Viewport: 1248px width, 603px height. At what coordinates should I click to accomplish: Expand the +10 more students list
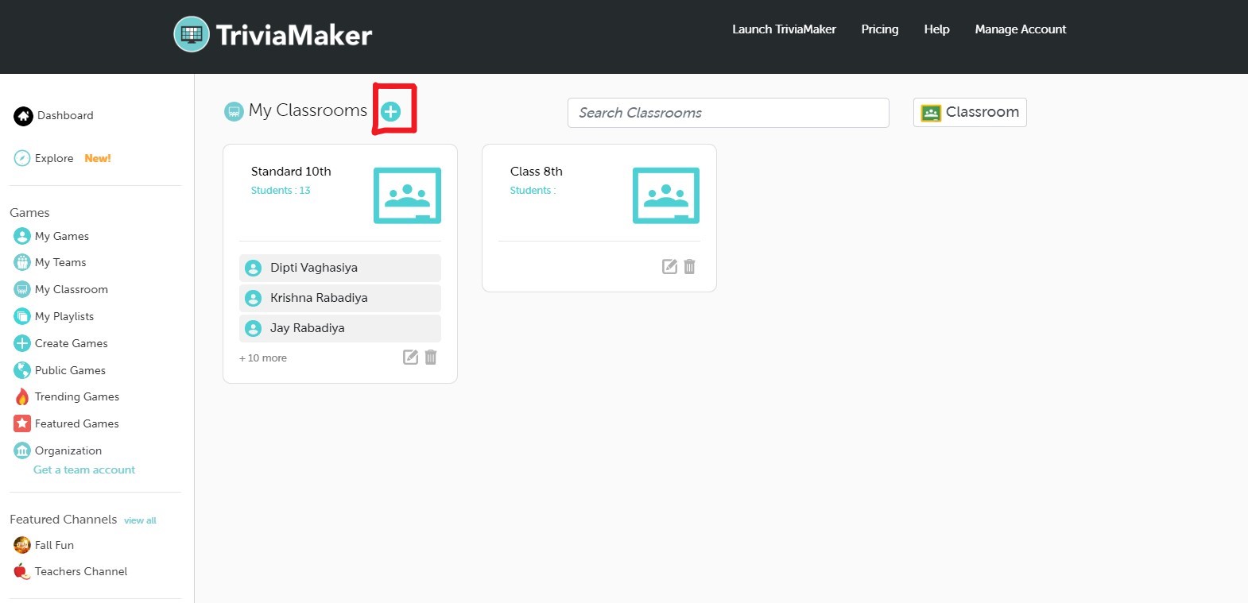click(x=263, y=358)
